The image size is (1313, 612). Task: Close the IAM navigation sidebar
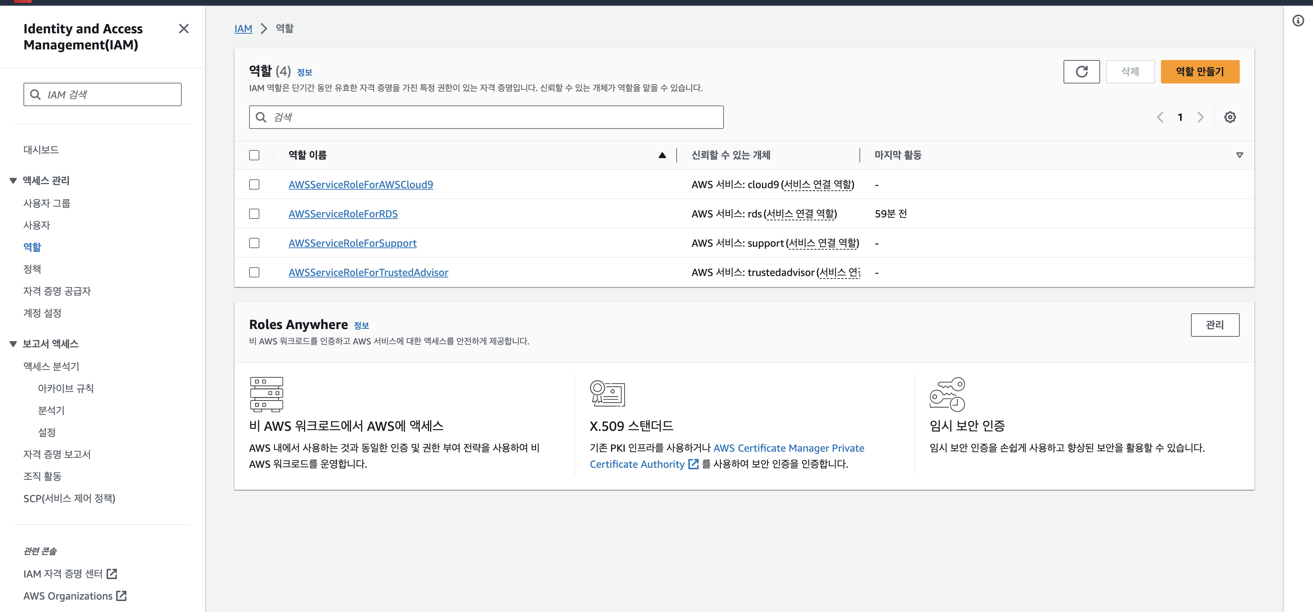184,29
